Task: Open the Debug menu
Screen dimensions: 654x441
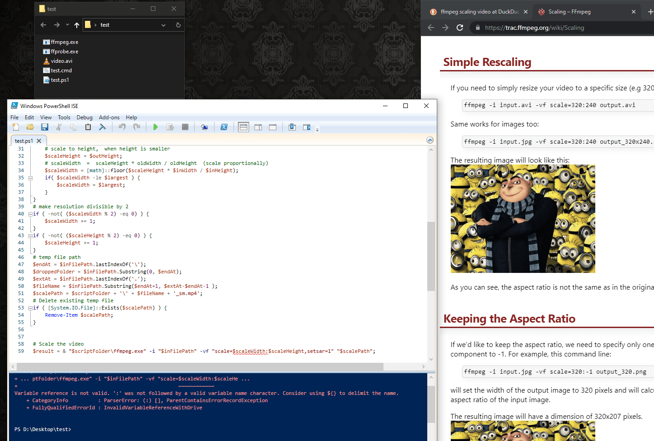Action: click(x=84, y=117)
